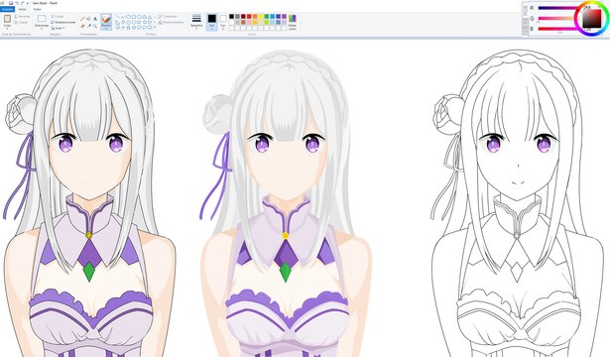Click the Undo arrow in title bar
This screenshot has width=610, height=357.
pyautogui.click(x=17, y=3)
